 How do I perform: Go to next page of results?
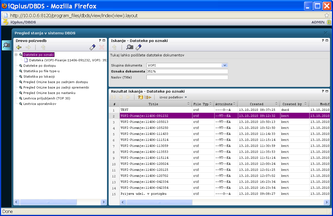pyautogui.click(x=128, y=97)
